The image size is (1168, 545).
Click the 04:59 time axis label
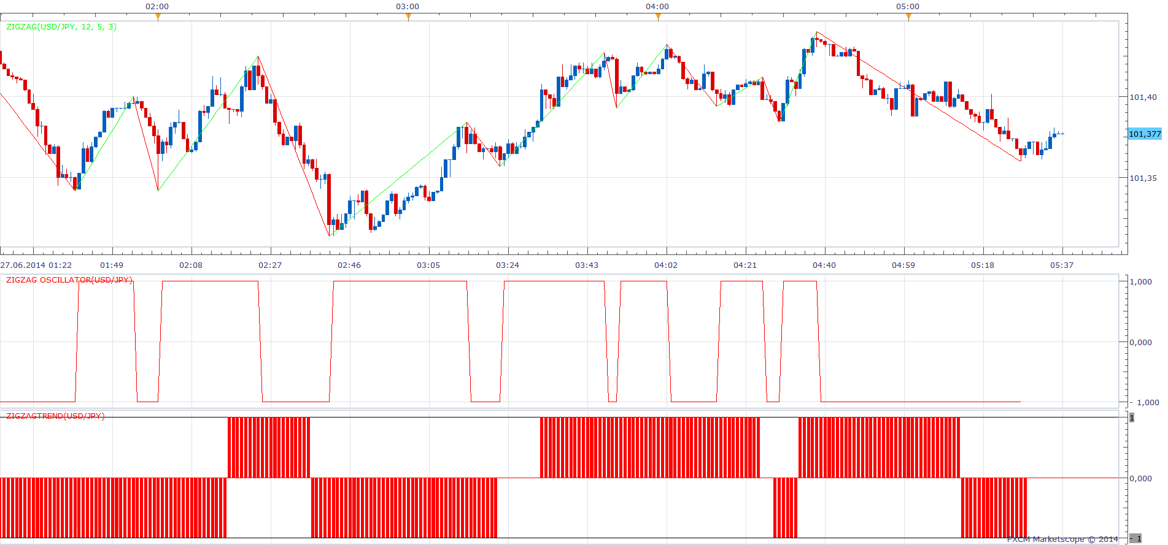point(903,265)
